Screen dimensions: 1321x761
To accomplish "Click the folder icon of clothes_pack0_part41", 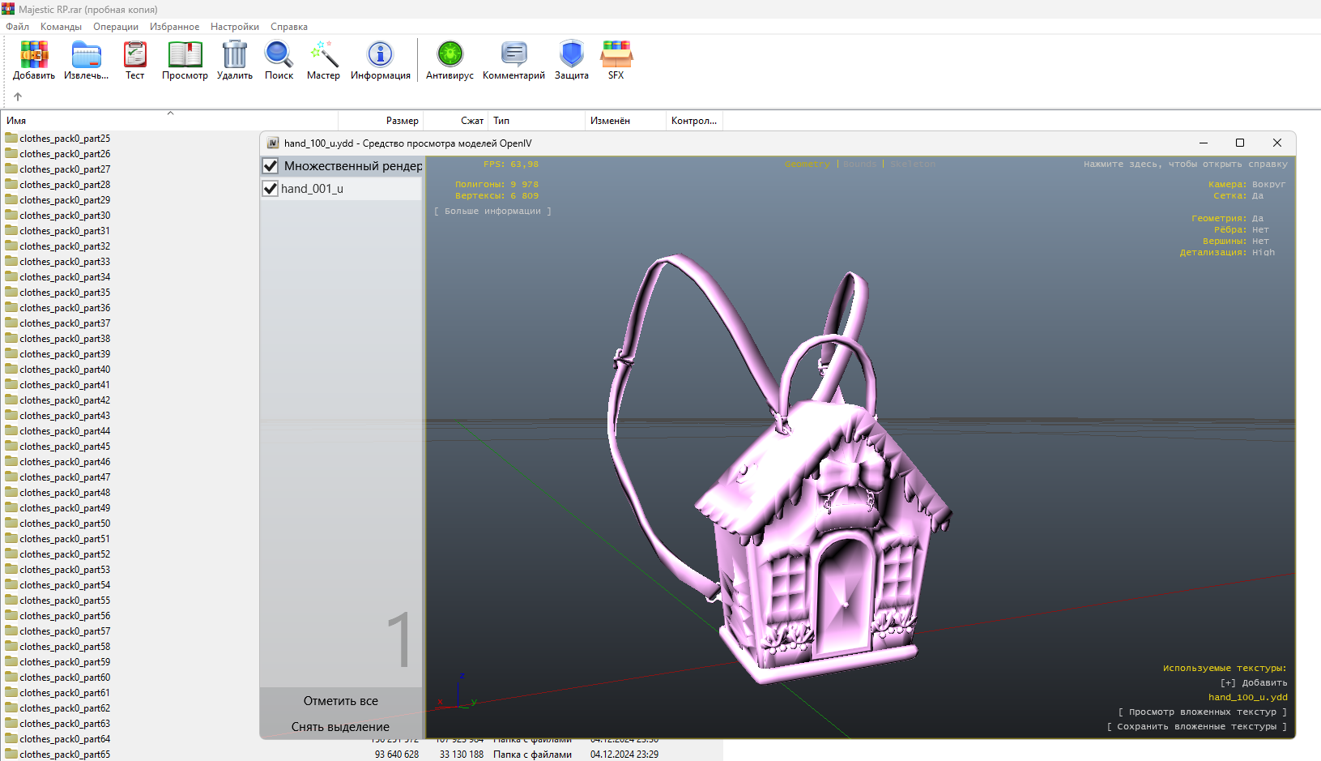I will click(11, 384).
